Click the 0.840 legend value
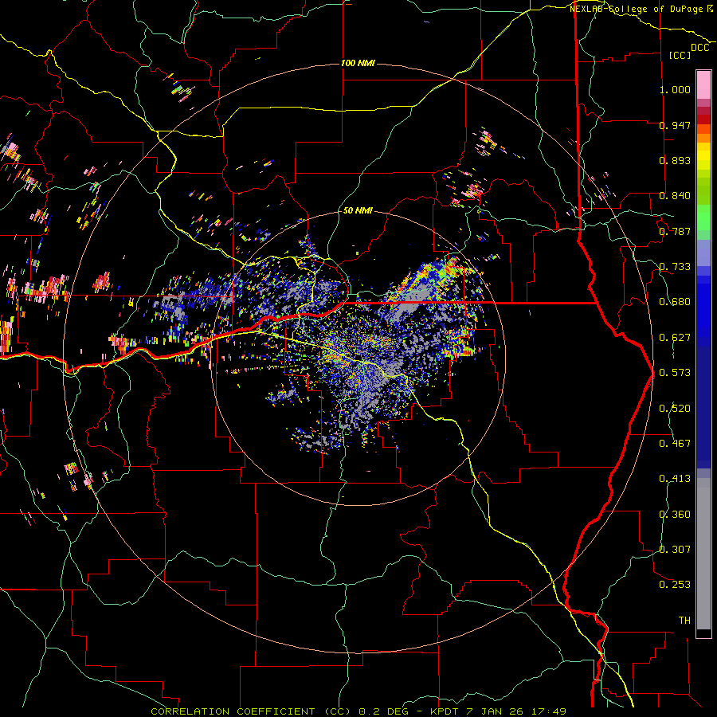The image size is (717, 717). [x=675, y=195]
